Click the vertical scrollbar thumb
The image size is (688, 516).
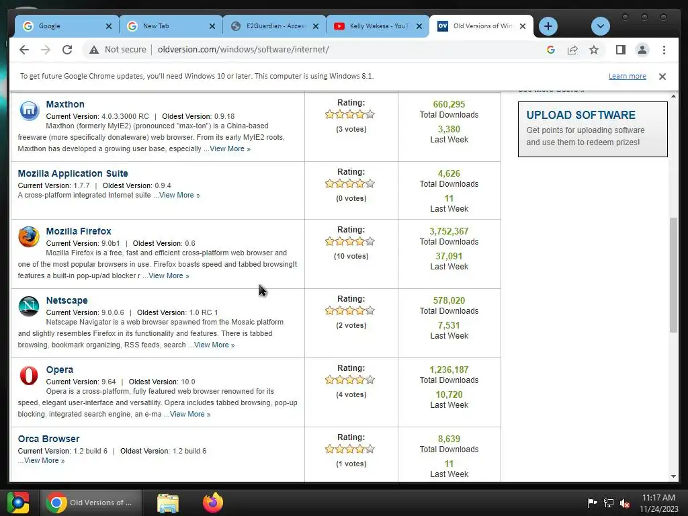click(x=673, y=275)
